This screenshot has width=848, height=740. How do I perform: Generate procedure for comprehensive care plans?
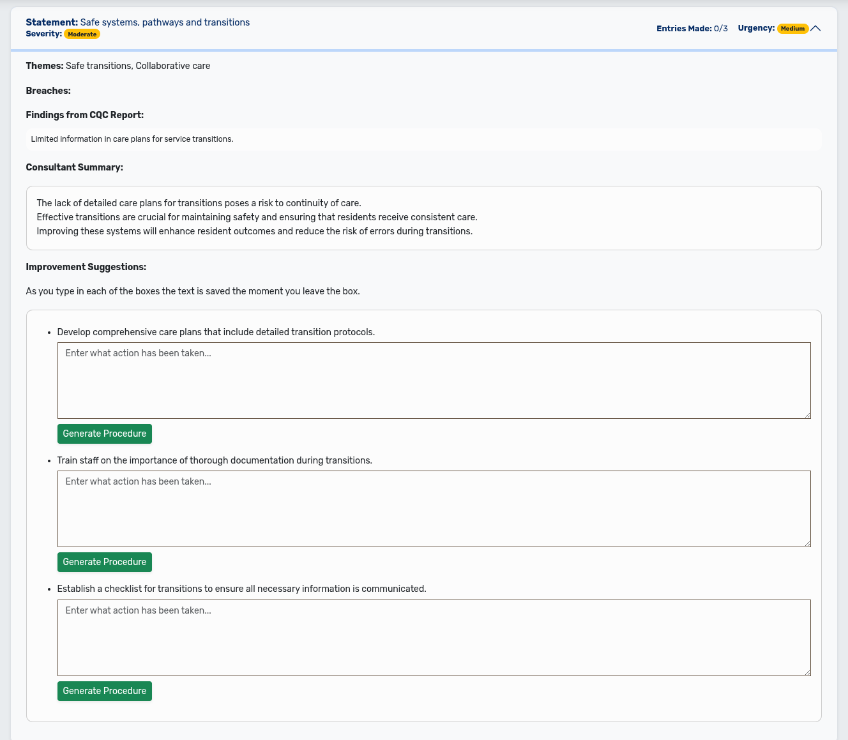105,434
